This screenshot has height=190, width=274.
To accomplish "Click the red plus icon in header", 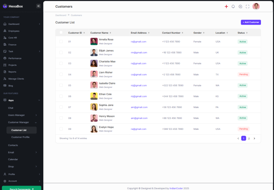I will pyautogui.click(x=226, y=6).
